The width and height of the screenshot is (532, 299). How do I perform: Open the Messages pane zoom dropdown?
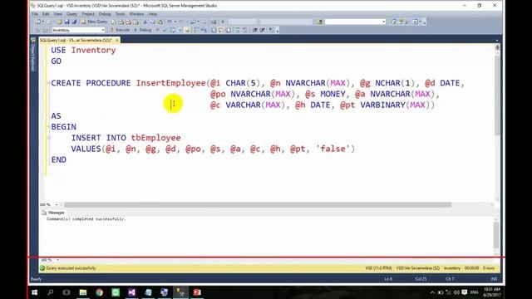pyautogui.click(x=57, y=260)
